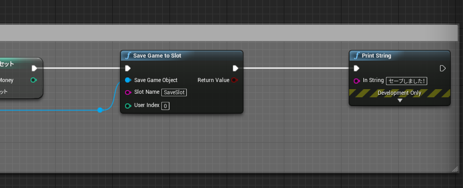Select the blue wire reroute node

click(x=100, y=110)
